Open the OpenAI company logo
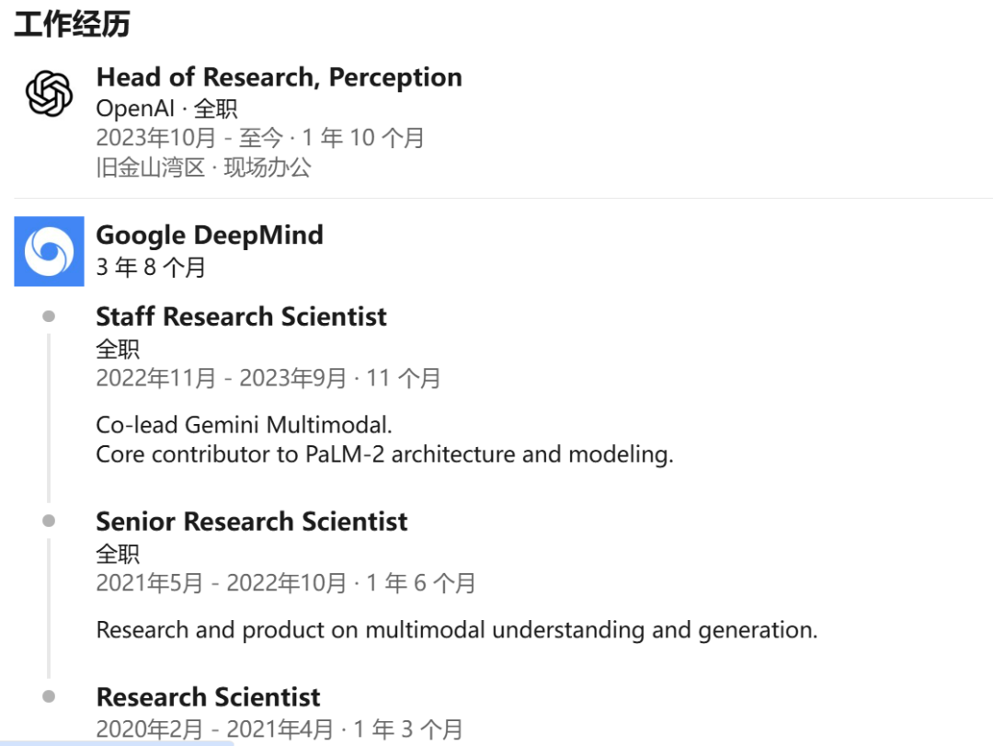This screenshot has height=746, width=993. pos(49,94)
